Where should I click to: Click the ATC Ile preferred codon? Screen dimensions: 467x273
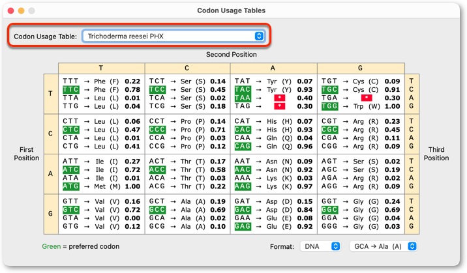click(x=71, y=170)
